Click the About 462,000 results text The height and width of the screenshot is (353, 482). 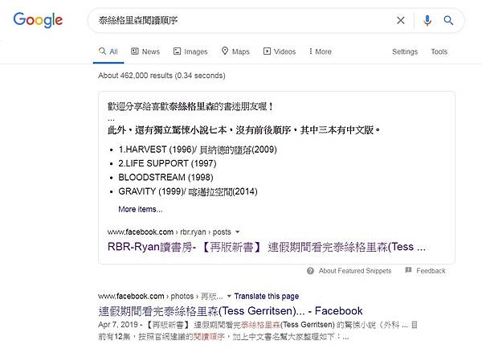click(x=161, y=76)
